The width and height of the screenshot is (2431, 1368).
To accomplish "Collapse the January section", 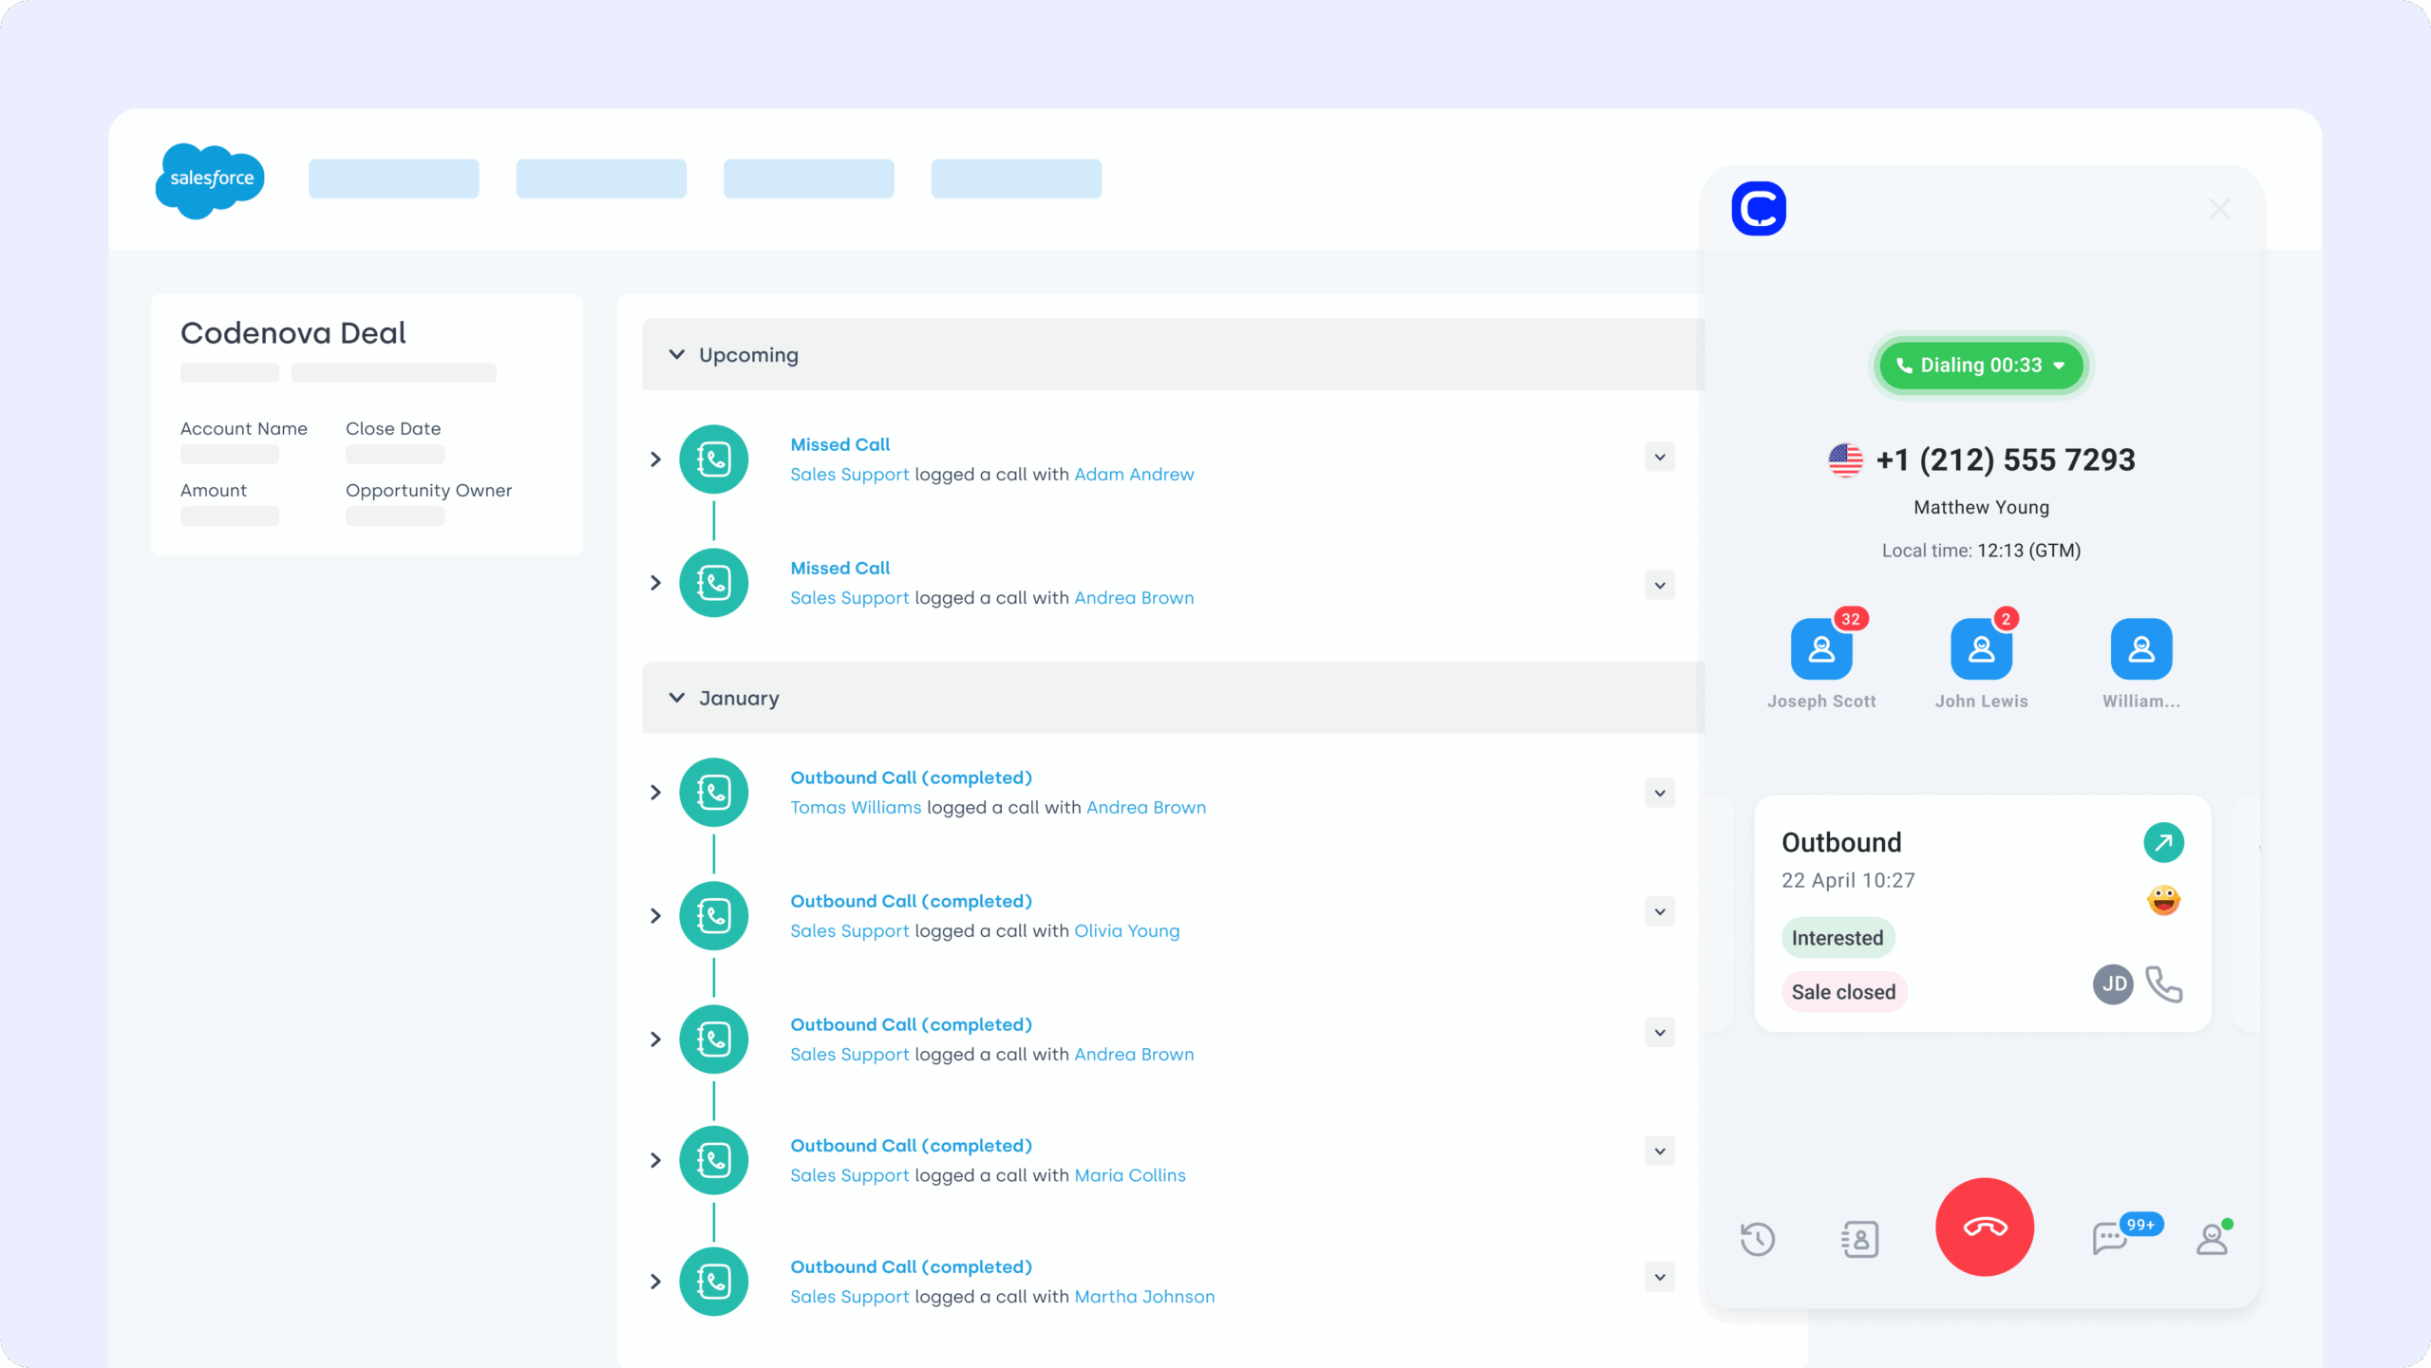I will click(676, 698).
